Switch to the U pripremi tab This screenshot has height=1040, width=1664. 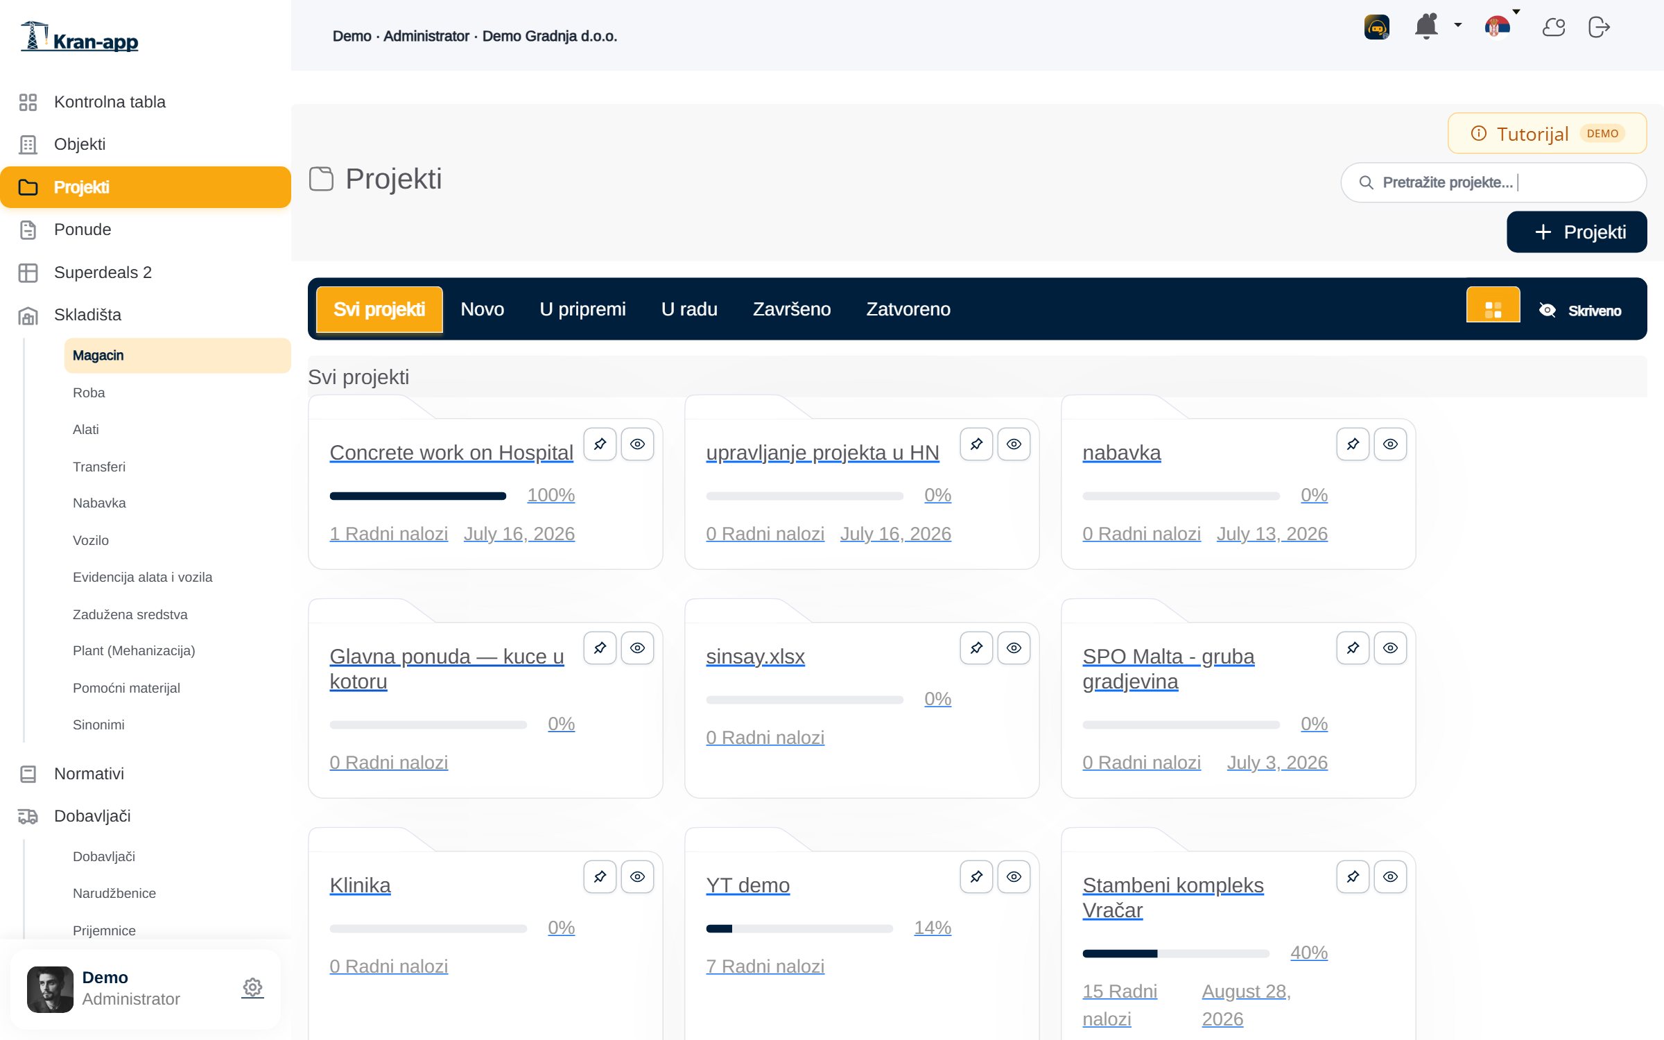[x=582, y=309]
